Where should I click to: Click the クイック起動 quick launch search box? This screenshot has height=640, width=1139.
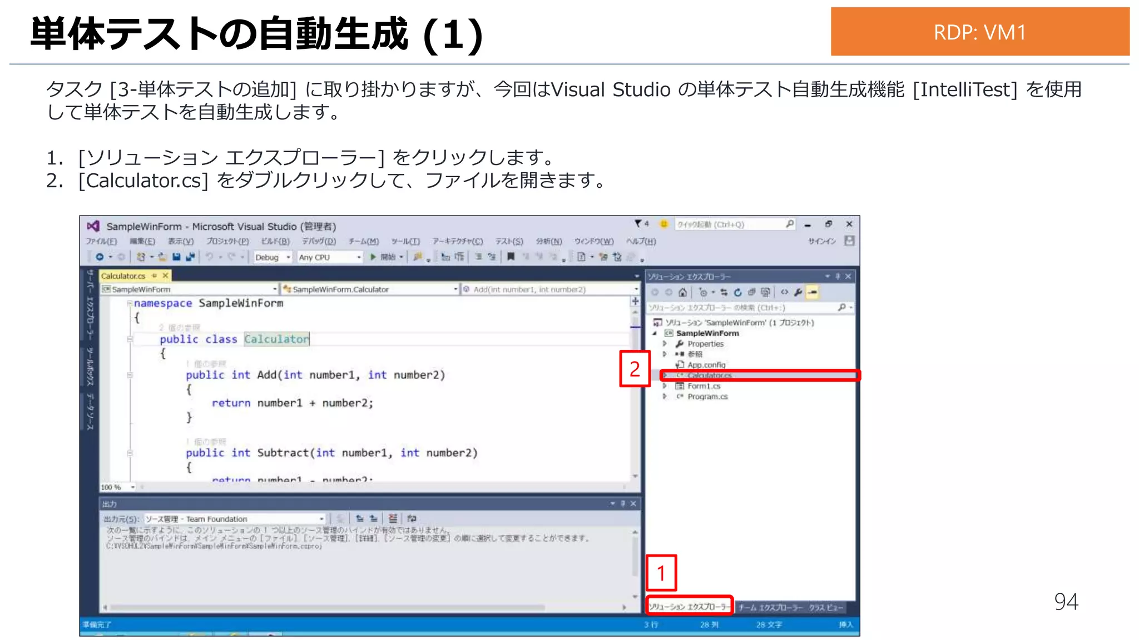tap(734, 224)
